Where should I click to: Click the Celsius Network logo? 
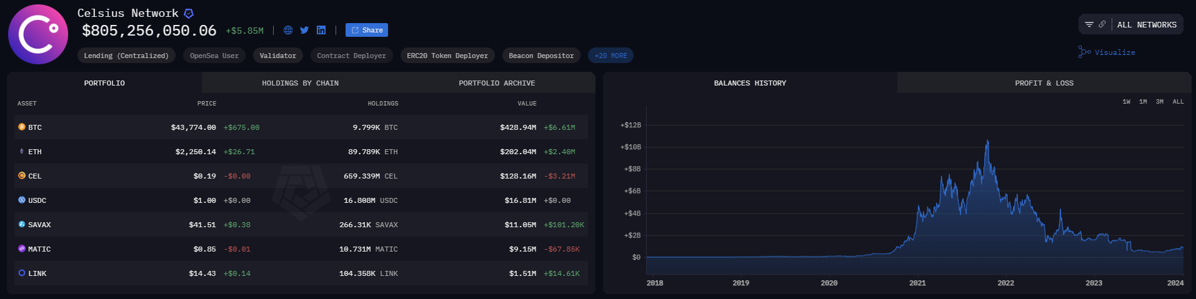click(x=38, y=34)
